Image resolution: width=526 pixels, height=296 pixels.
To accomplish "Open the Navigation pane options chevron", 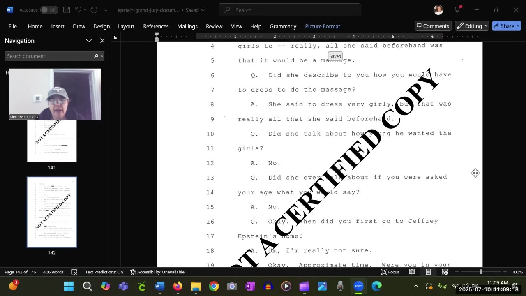I will (x=88, y=41).
